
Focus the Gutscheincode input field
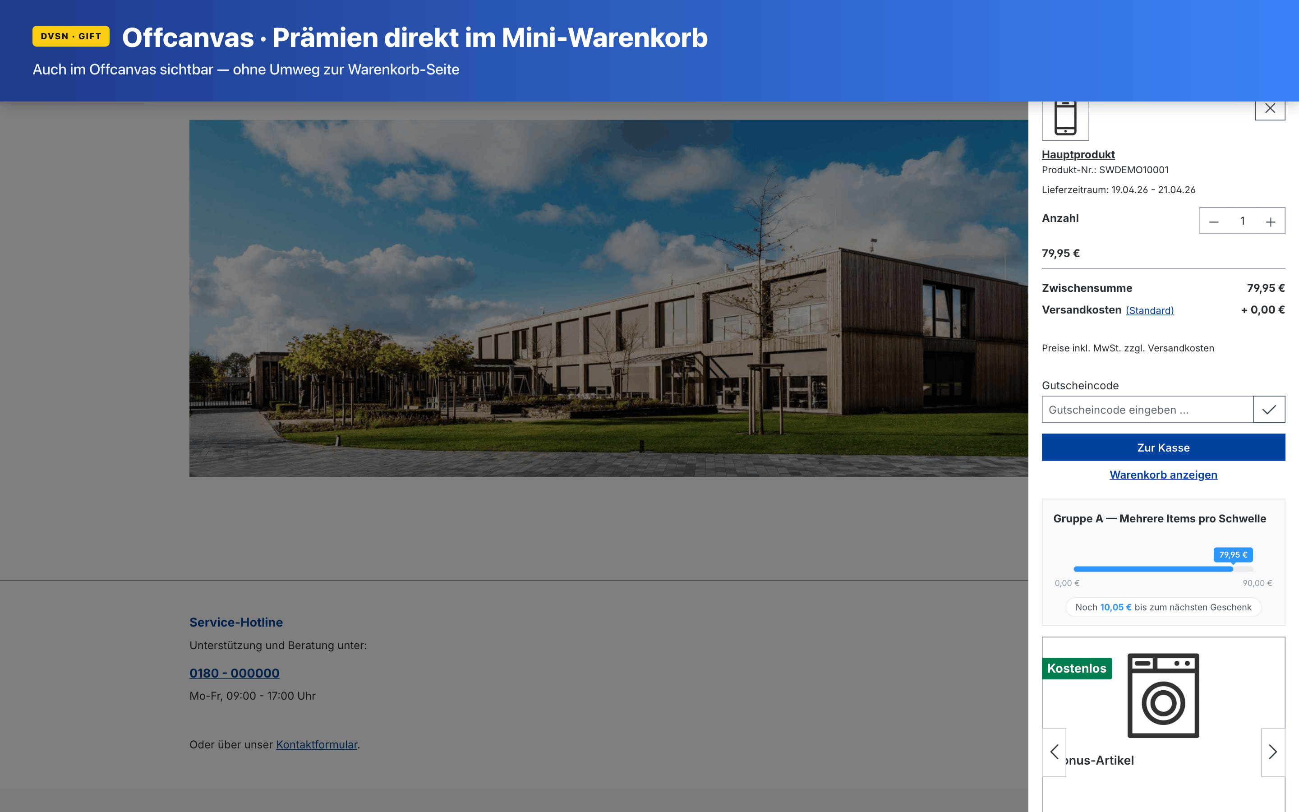pyautogui.click(x=1147, y=410)
